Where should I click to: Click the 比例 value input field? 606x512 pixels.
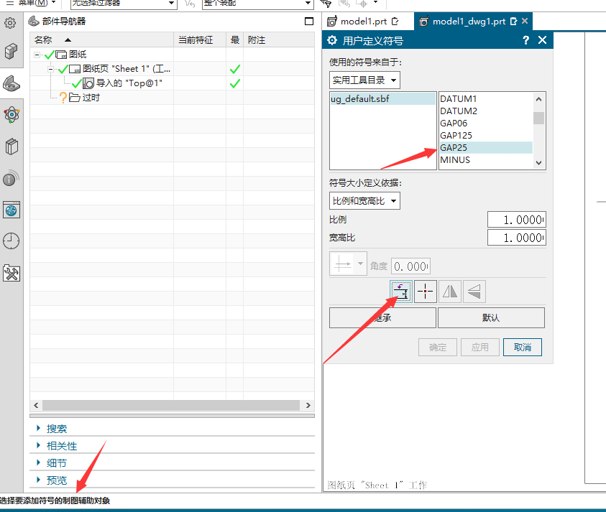(x=515, y=219)
